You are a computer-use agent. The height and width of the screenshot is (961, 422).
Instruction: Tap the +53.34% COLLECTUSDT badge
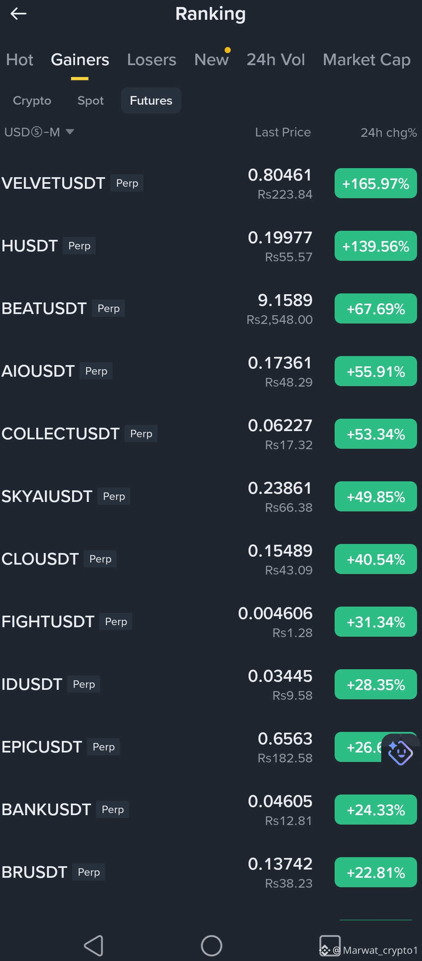pos(376,434)
